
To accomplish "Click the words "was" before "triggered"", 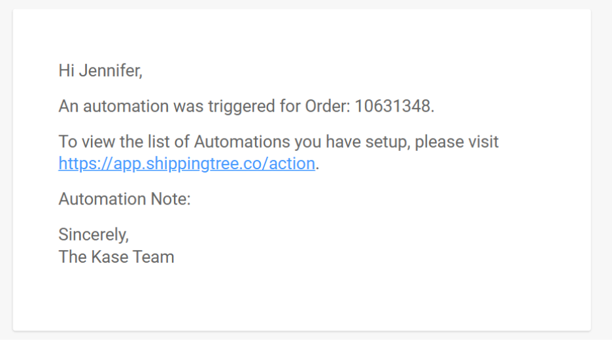I will 188,107.
